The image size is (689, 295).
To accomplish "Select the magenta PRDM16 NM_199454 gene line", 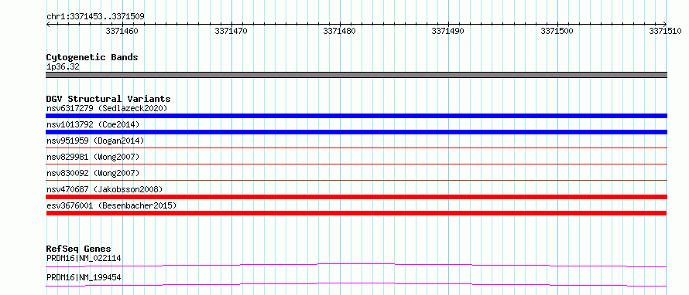I will point(356,284).
